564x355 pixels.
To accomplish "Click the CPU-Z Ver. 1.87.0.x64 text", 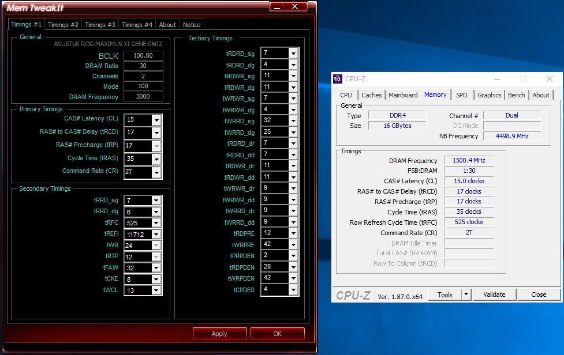I will (x=400, y=297).
